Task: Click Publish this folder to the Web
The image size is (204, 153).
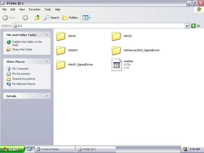Action: pos(27,43)
